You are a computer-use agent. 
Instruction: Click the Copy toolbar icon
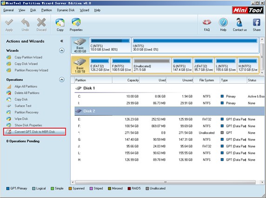[x=60, y=22]
